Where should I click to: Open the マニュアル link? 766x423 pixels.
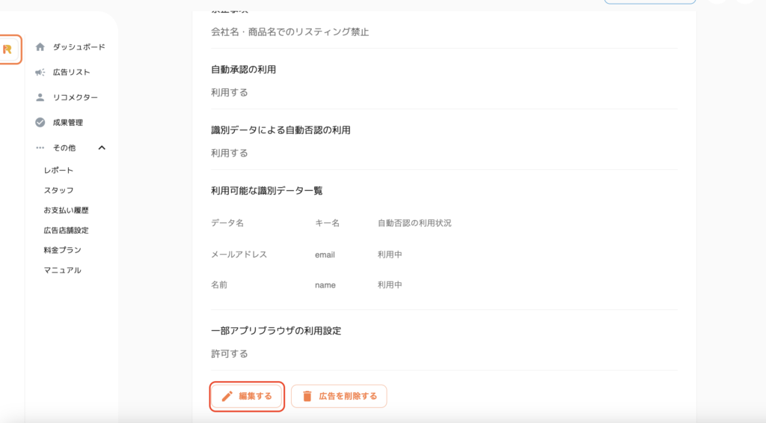click(63, 270)
